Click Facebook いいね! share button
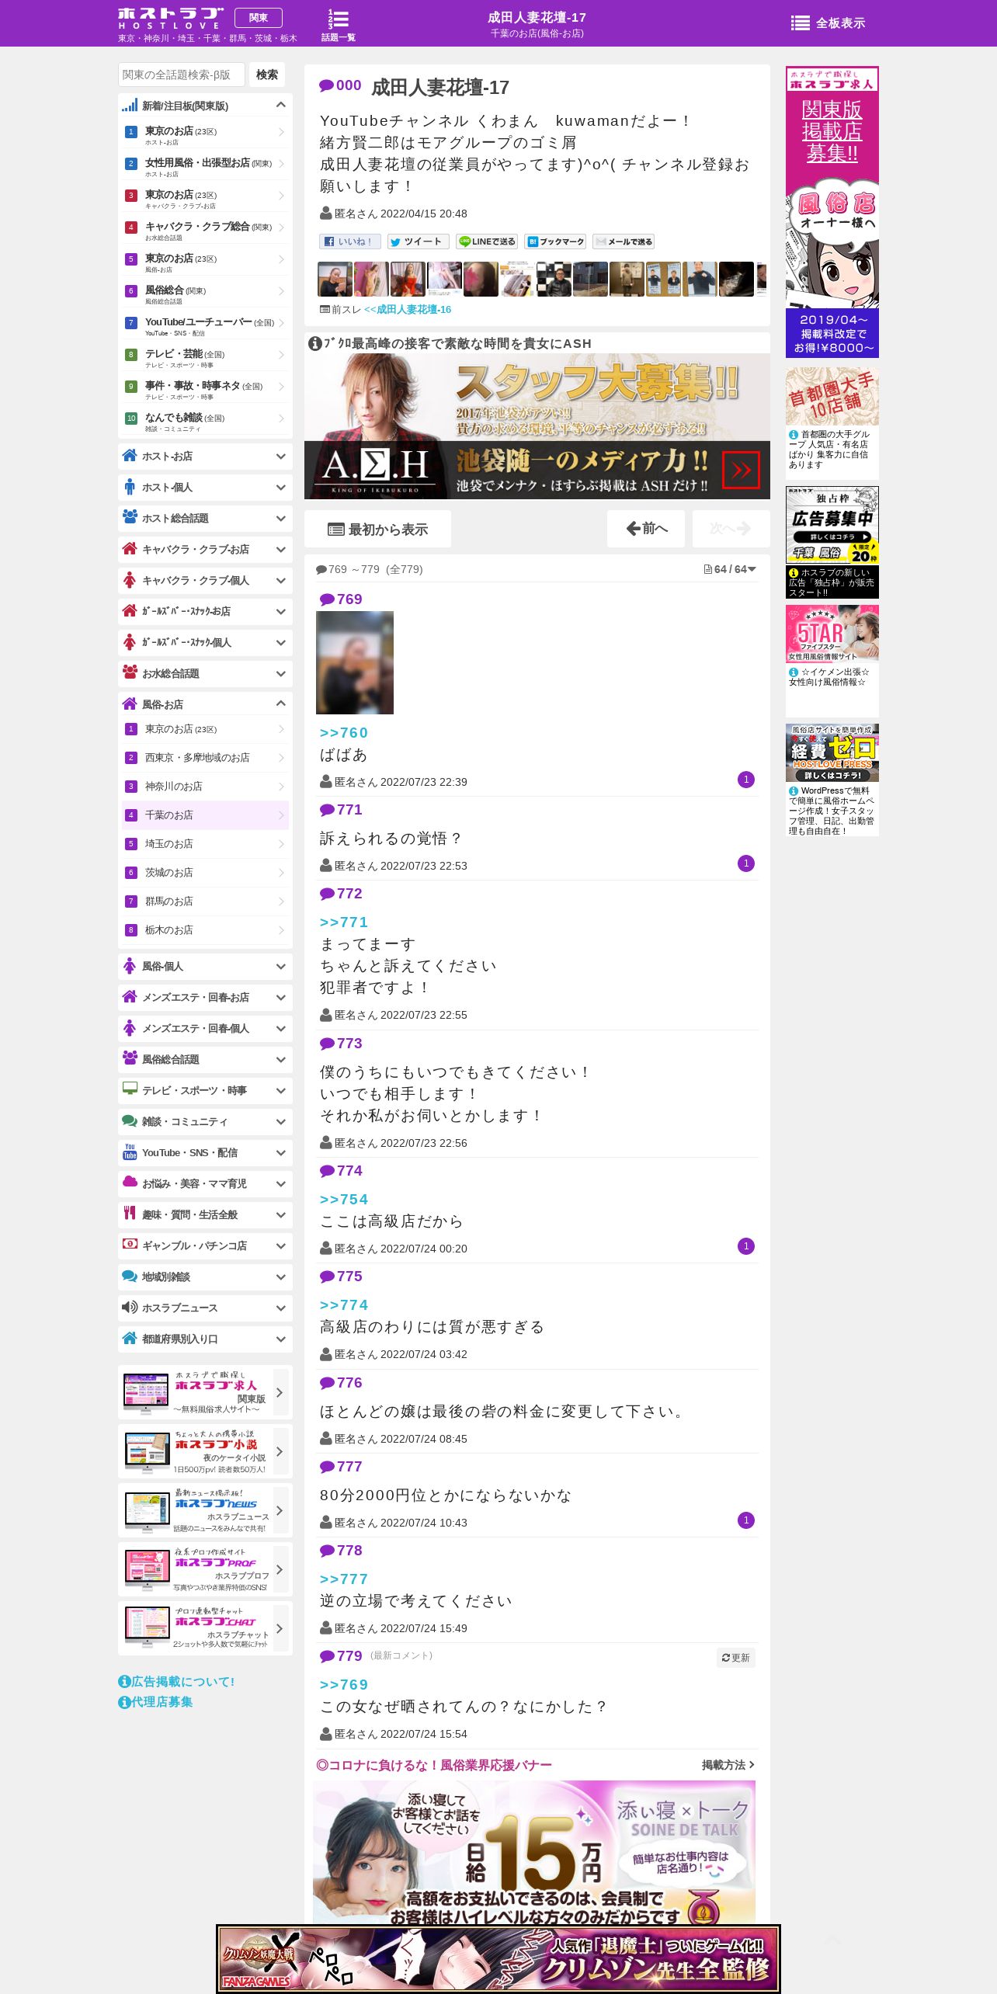This screenshot has height=1994, width=997. click(x=350, y=241)
